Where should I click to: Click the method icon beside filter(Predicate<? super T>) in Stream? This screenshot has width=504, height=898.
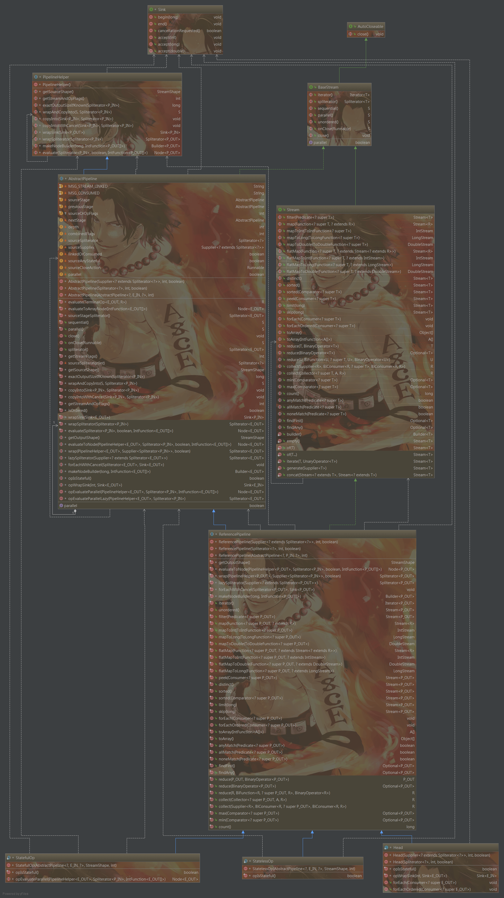(x=280, y=218)
